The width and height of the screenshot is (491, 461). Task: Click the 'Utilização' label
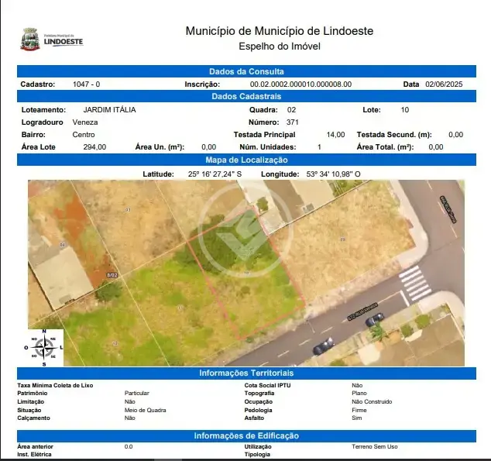coord(258,446)
